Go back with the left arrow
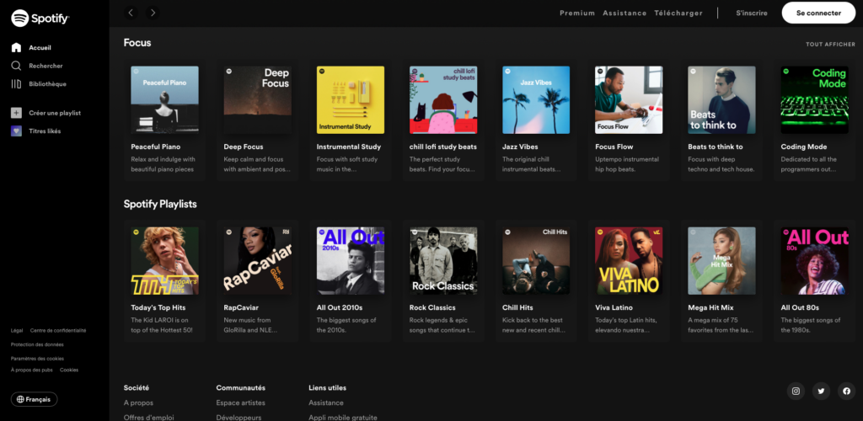The width and height of the screenshot is (863, 421). click(131, 13)
